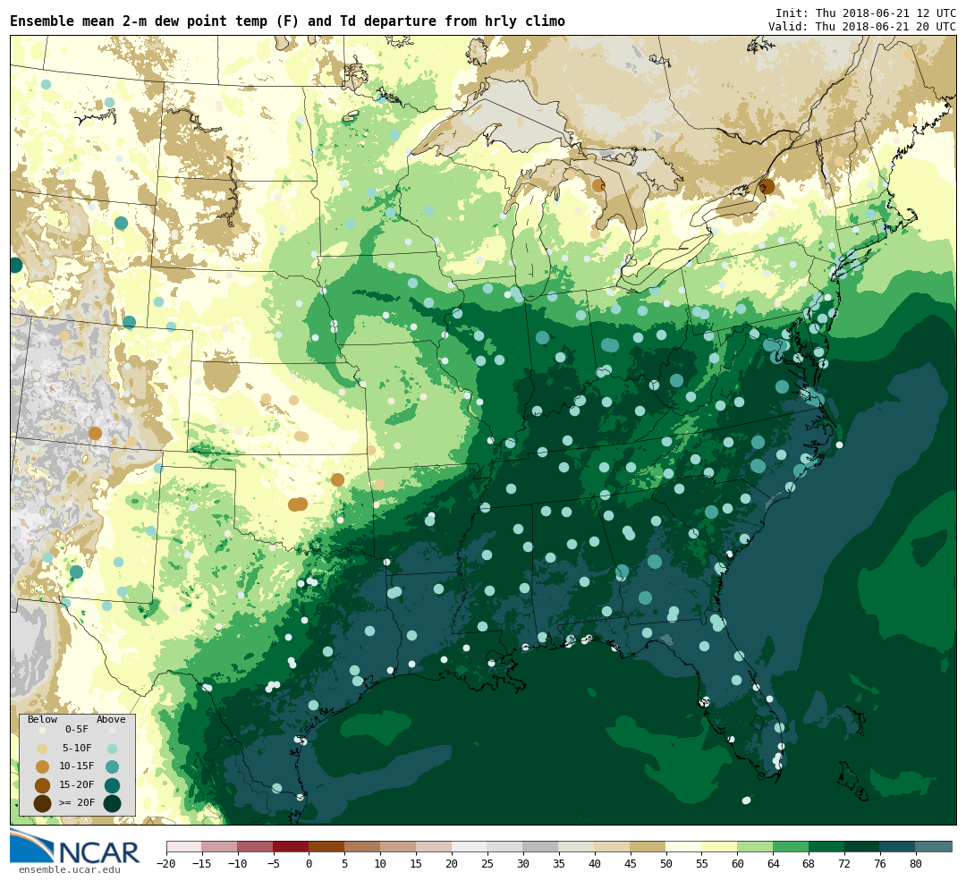Click the Above >= 20F darkest green legend circle
This screenshot has width=966, height=881.
(112, 803)
